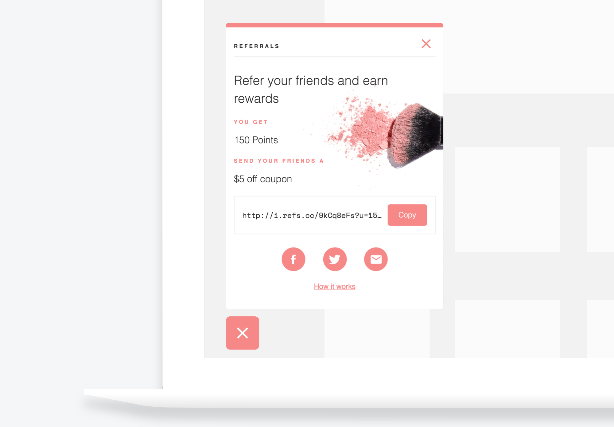This screenshot has width=614, height=427.
Task: Toggle Twitter referral sharing
Action: click(x=335, y=259)
